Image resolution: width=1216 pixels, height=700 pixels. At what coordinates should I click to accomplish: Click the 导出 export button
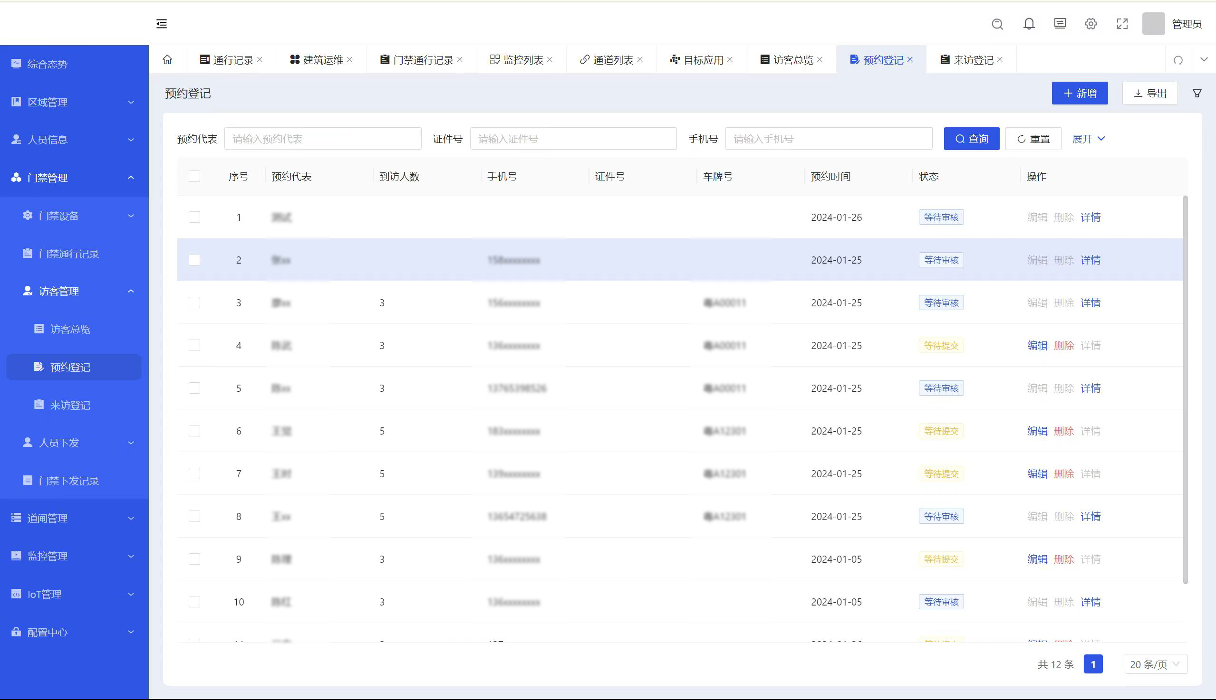tap(1150, 93)
